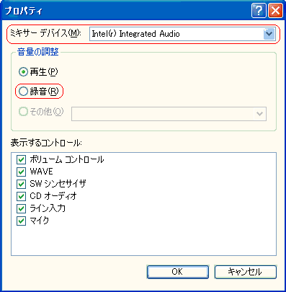Close the プロパティ dialog
Viewport: 286px width, 292px height.
[275, 11]
